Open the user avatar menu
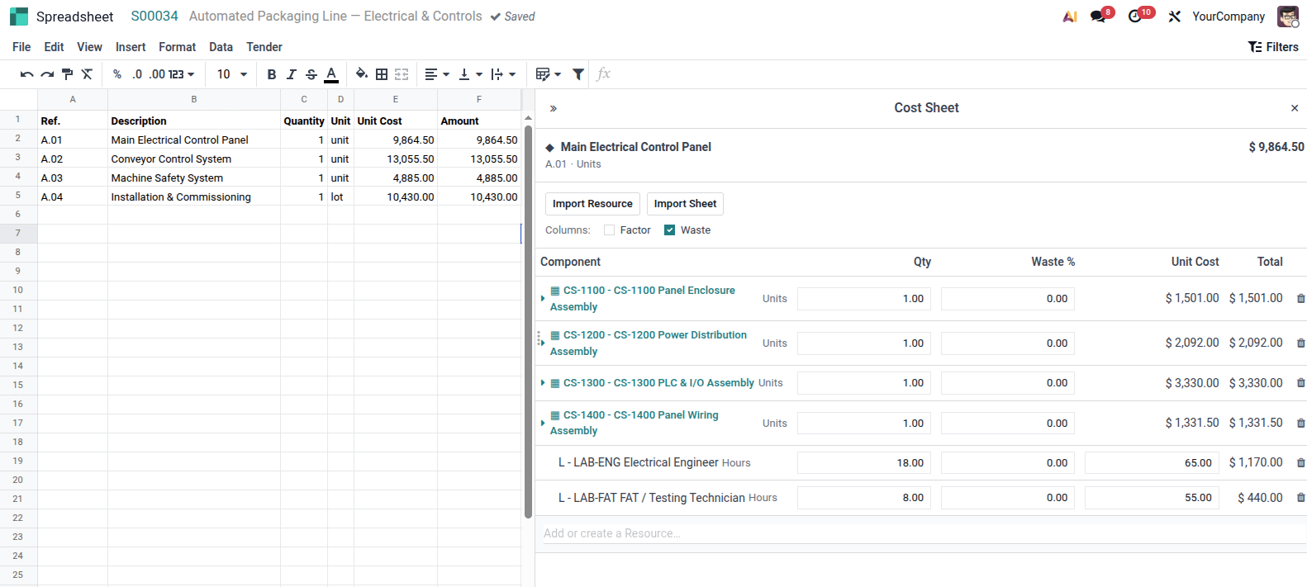1307x587 pixels. (1287, 17)
